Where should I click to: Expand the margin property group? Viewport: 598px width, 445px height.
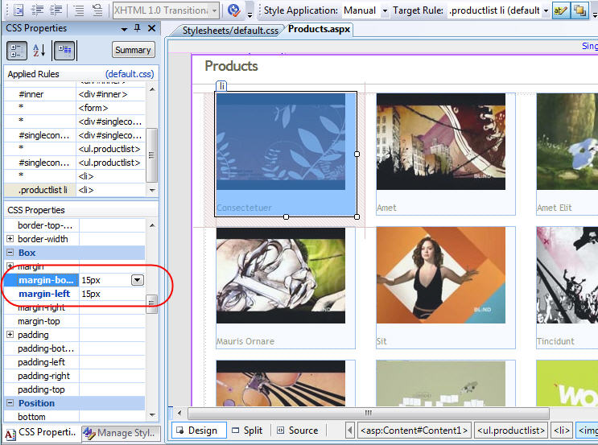pos(10,266)
